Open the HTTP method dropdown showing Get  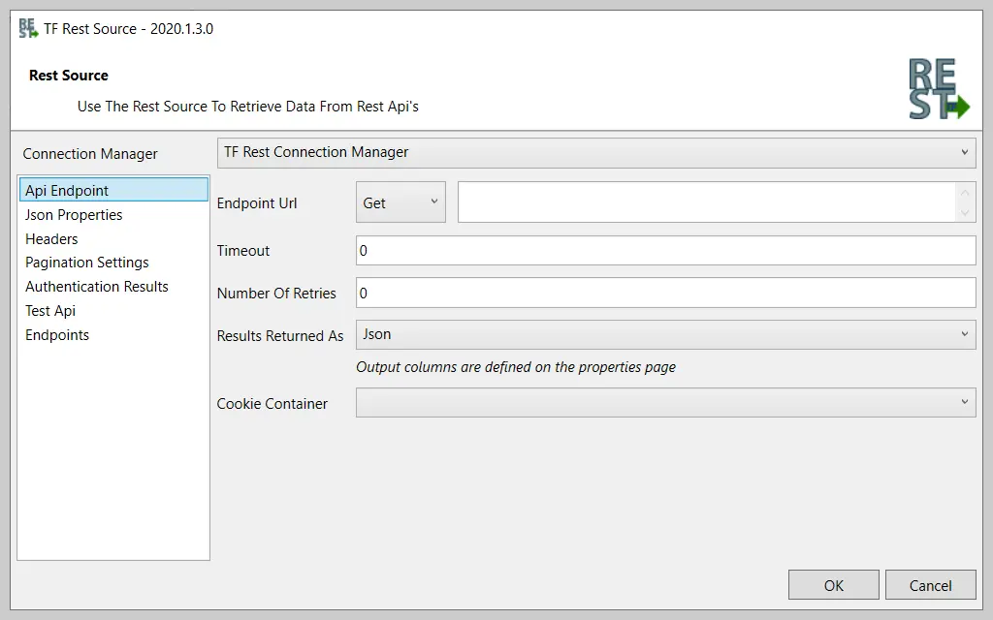pyautogui.click(x=400, y=202)
